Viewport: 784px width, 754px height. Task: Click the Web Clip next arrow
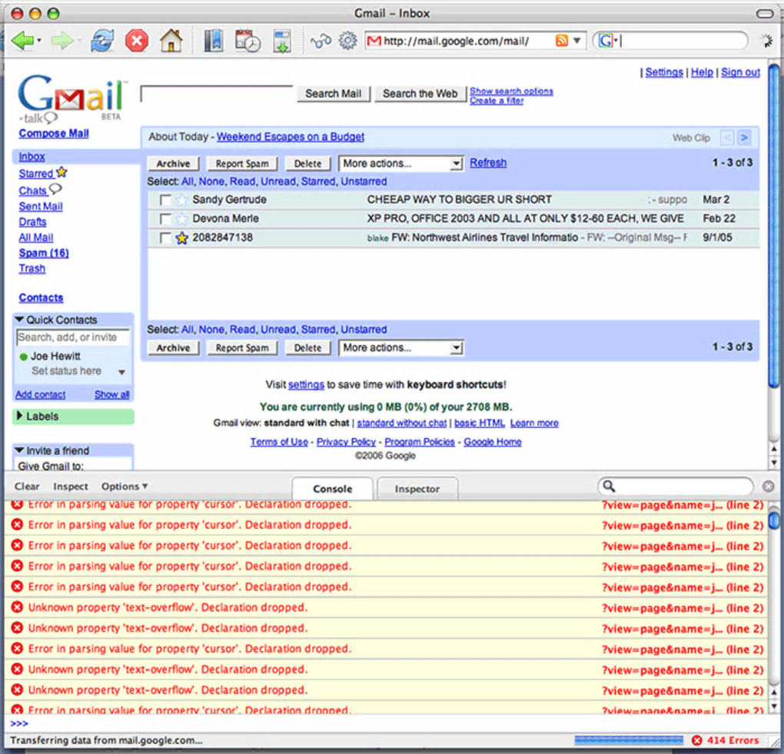745,137
